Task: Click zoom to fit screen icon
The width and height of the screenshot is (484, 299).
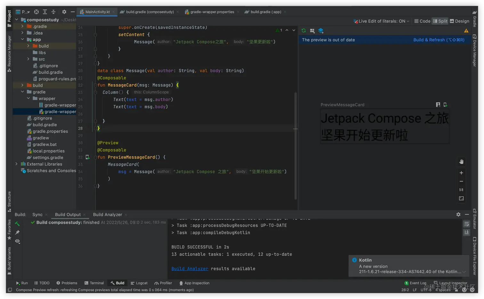Action: pyautogui.click(x=461, y=198)
